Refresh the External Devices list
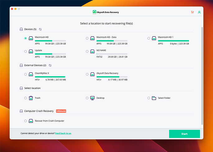Viewport: 213px width, 152px height. (x=50, y=65)
